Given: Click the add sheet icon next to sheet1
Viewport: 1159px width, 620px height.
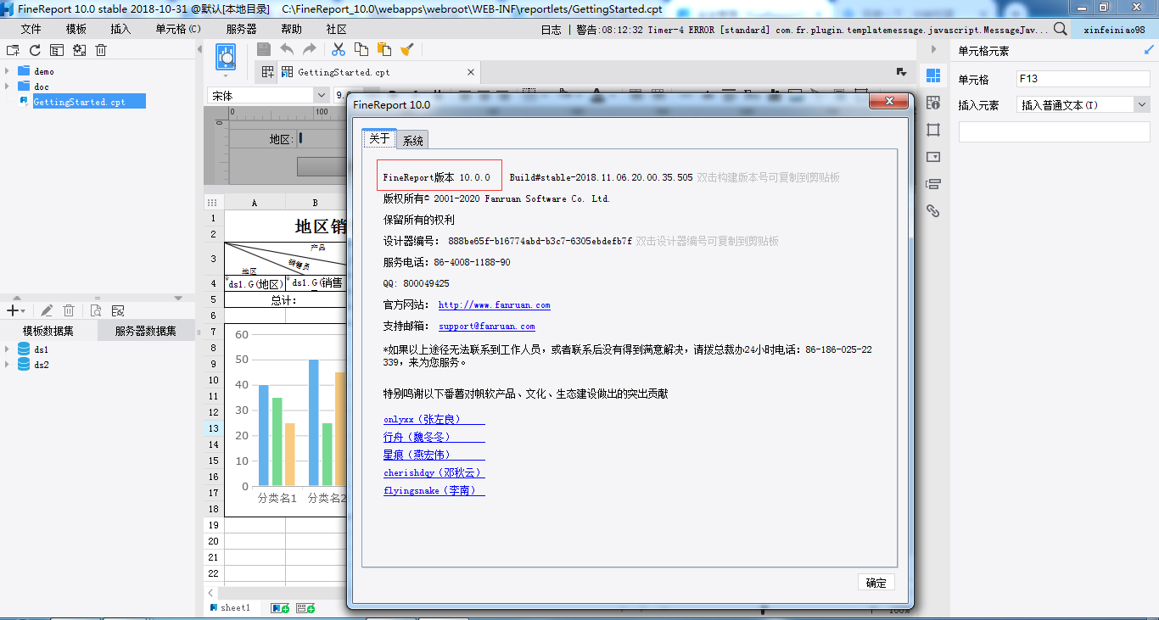Looking at the screenshot, I should (x=279, y=608).
